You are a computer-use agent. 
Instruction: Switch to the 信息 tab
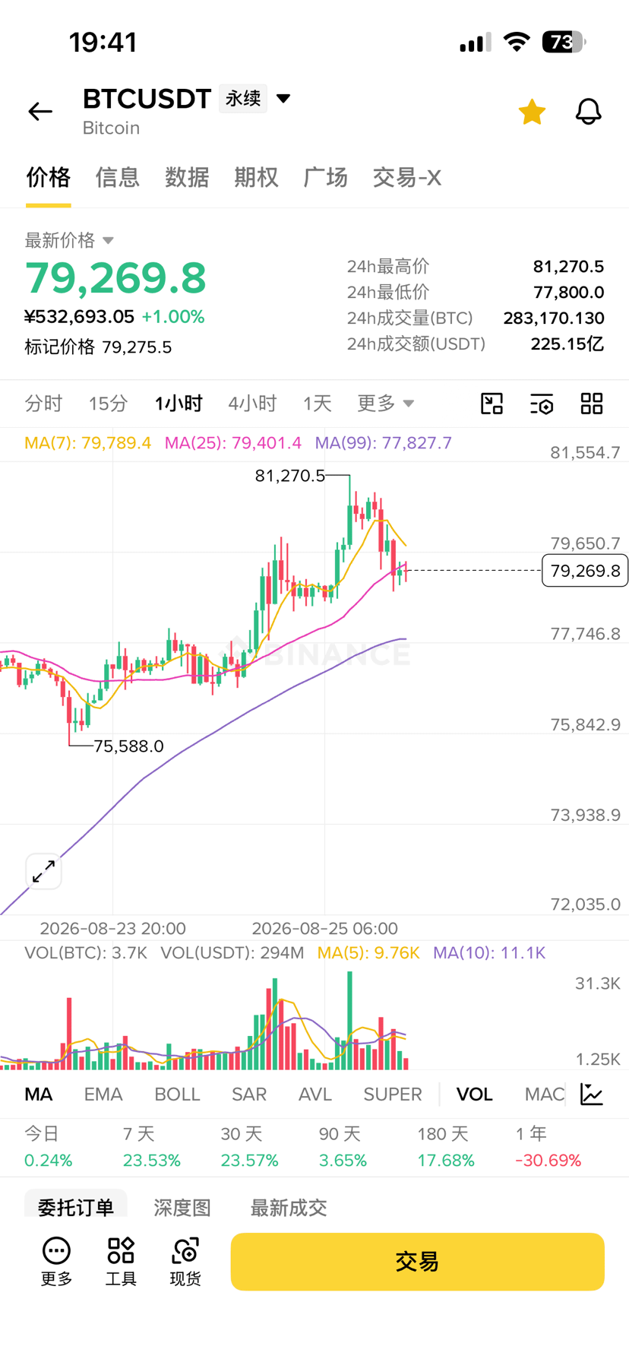(x=118, y=177)
